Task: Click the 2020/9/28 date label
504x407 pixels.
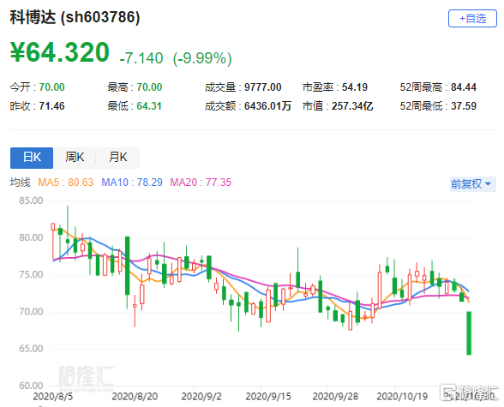Action: [335, 397]
